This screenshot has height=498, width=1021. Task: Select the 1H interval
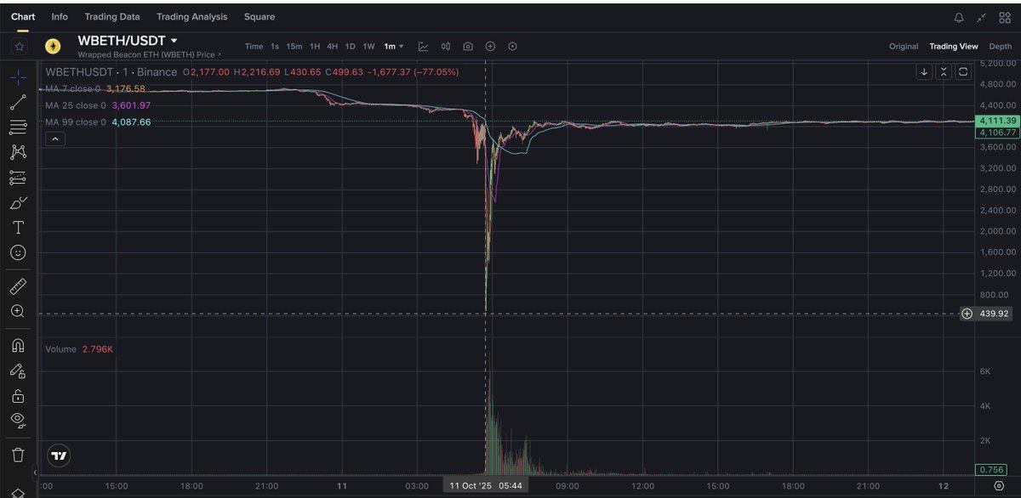coord(315,46)
